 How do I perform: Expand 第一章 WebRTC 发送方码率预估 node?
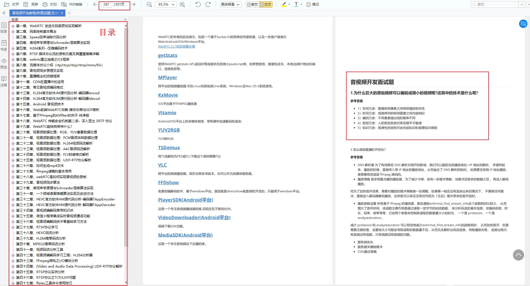click(13, 26)
